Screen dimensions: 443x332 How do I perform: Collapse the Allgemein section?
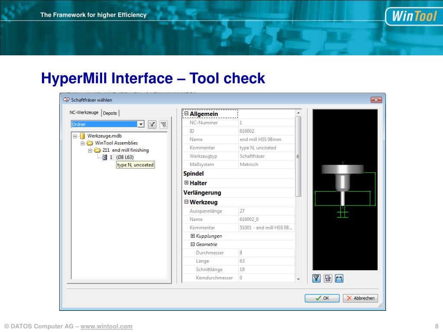pyautogui.click(x=186, y=114)
